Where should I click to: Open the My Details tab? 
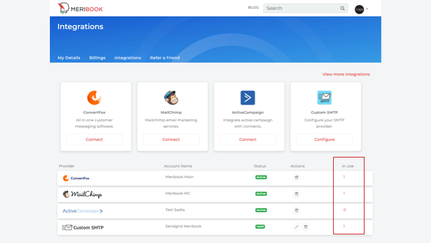coord(69,58)
